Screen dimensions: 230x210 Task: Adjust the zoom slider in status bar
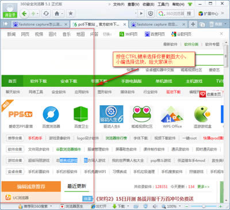204,207
